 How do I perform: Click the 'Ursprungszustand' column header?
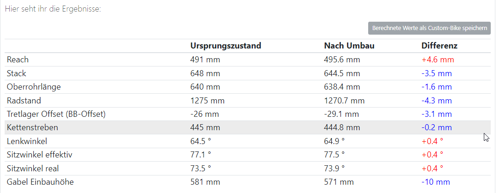[x=226, y=46]
